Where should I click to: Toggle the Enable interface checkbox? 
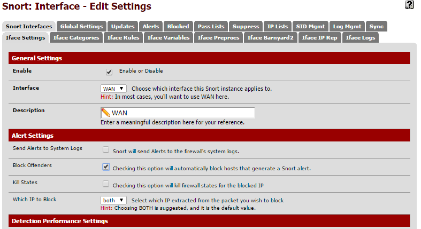click(x=109, y=72)
